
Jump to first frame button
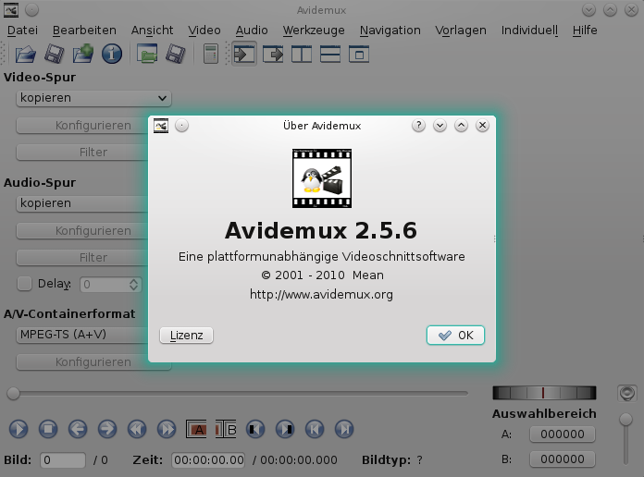click(x=315, y=429)
